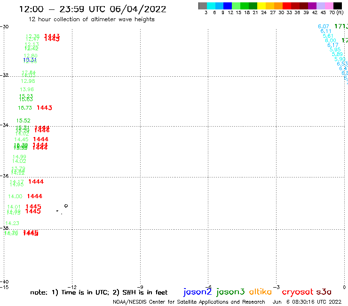This screenshot has width=348, height=306.
Task: Click the wave height value 13.96
Action: (x=27, y=89)
